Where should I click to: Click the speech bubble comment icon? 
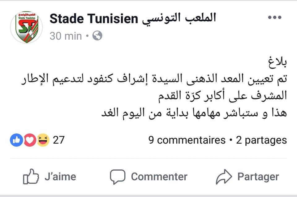[118, 177]
